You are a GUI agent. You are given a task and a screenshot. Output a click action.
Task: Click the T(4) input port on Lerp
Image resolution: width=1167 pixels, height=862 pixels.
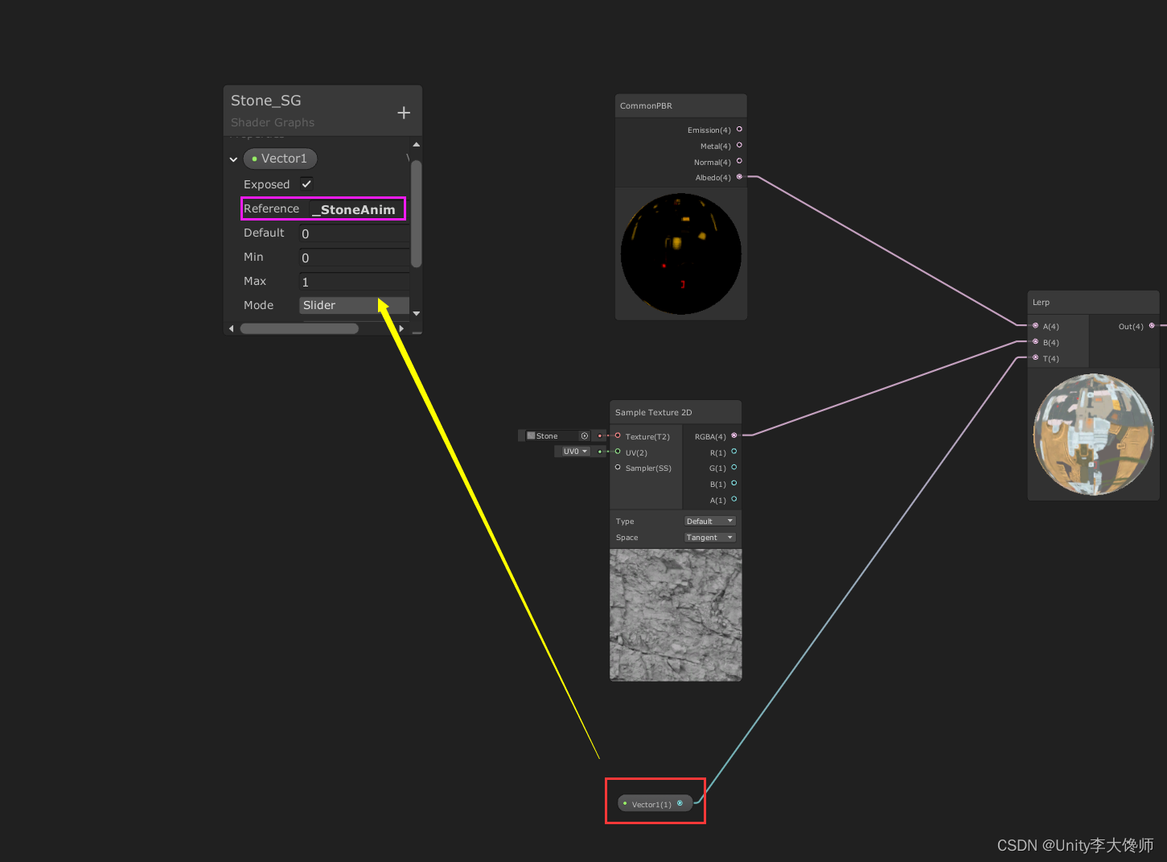click(x=1035, y=357)
